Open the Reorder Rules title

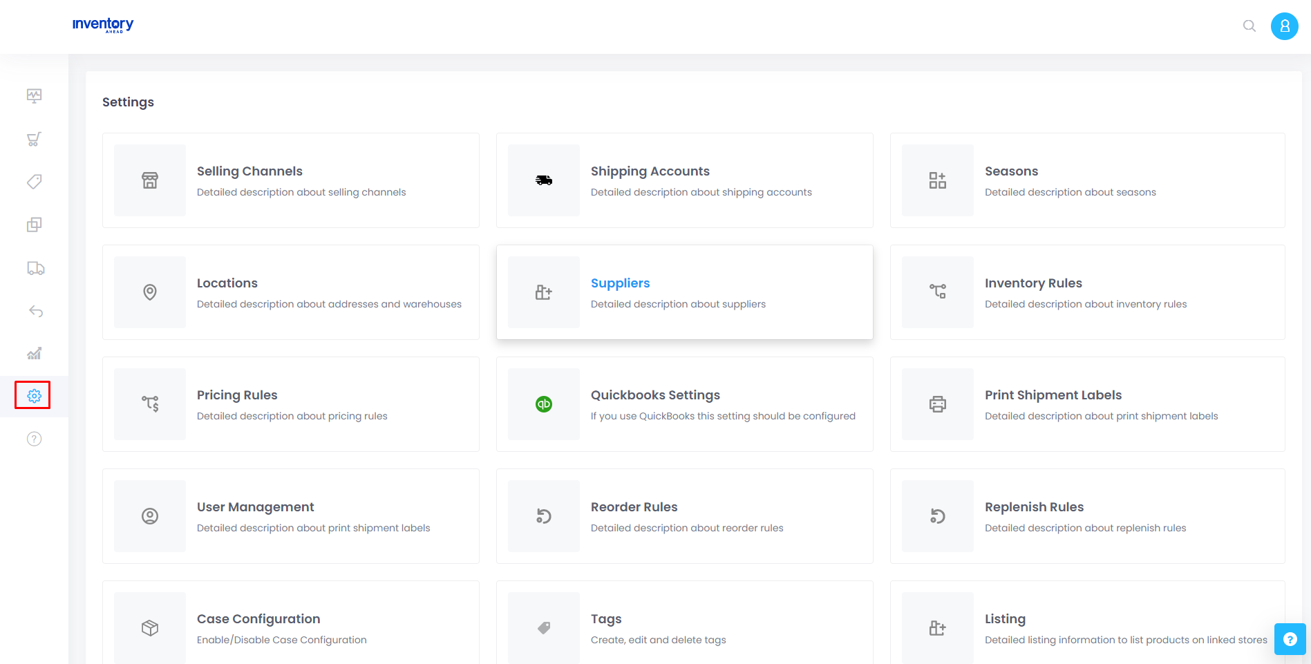pos(634,507)
